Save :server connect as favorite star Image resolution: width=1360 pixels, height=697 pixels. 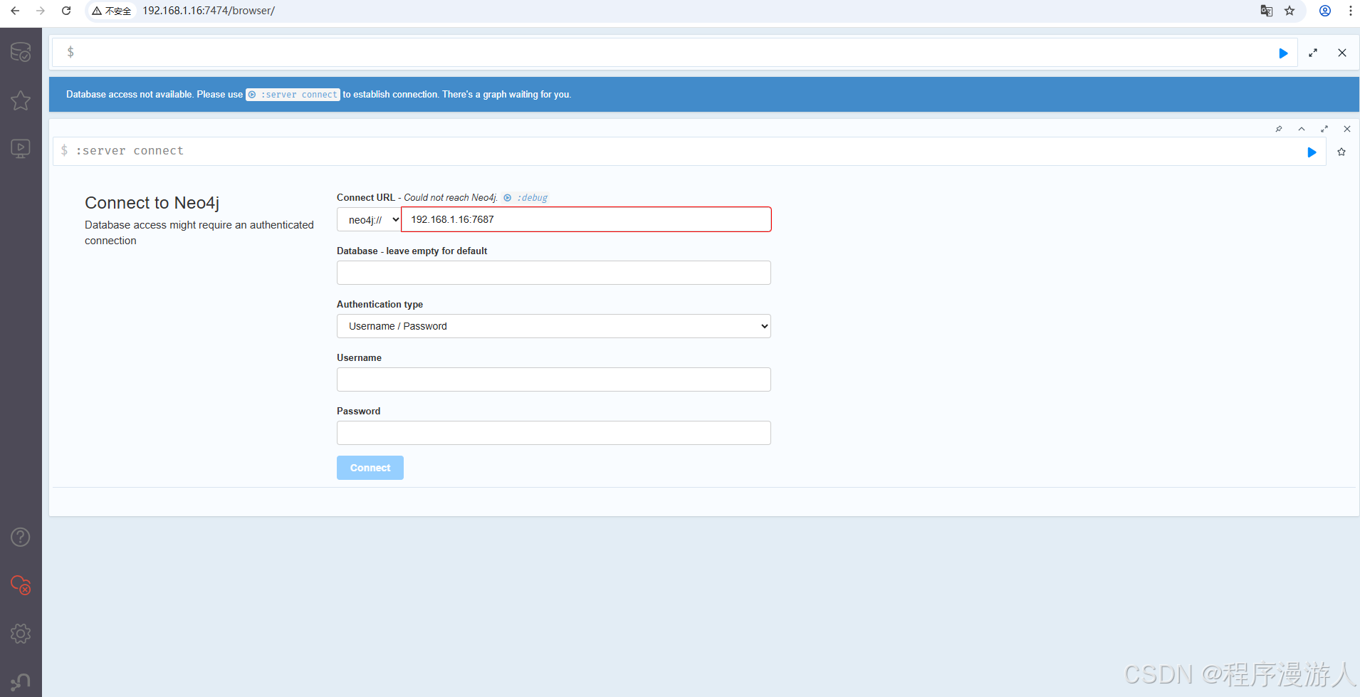coord(1341,152)
